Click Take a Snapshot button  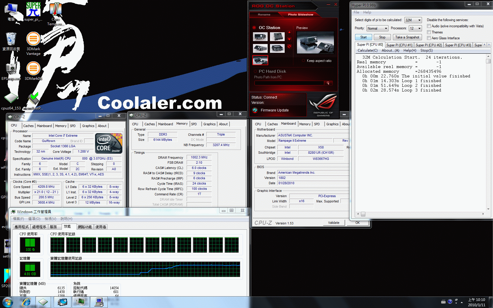coord(407,37)
